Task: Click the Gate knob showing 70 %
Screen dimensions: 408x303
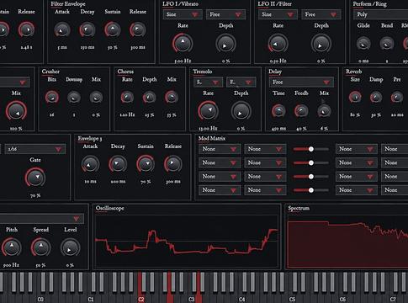Action: pyautogui.click(x=35, y=178)
